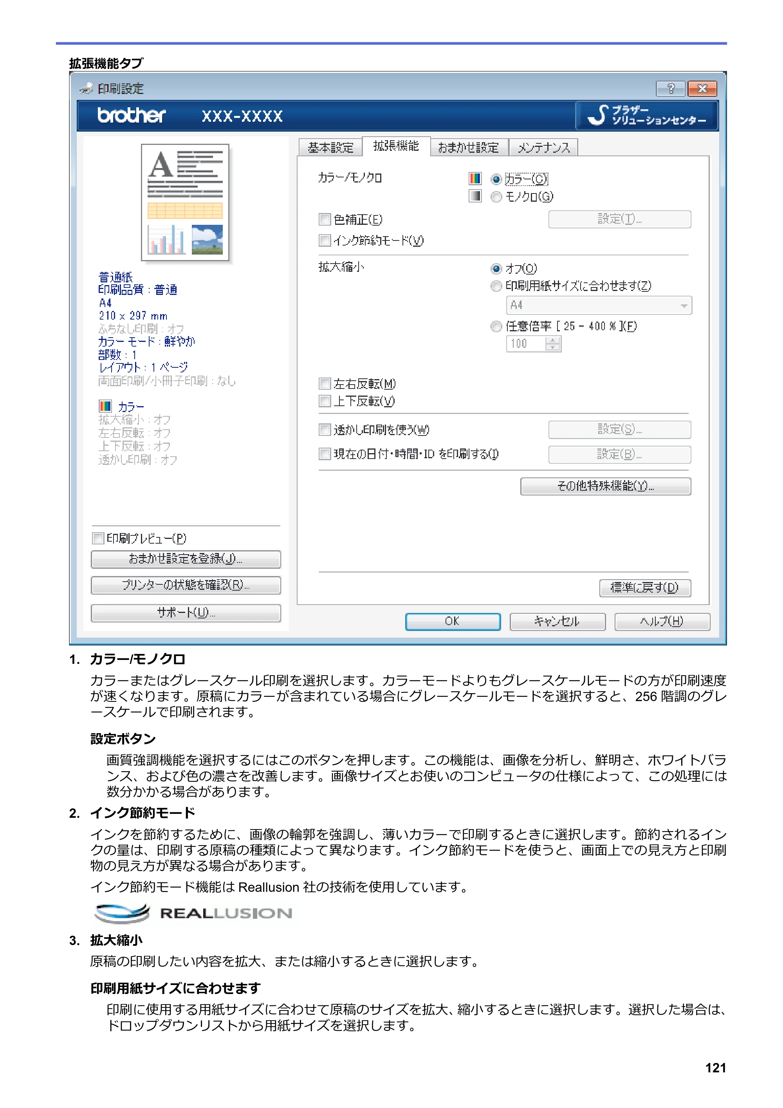Click the レイアウト : 1 ページ summary text
The width and height of the screenshot is (783, 1108).
[143, 368]
